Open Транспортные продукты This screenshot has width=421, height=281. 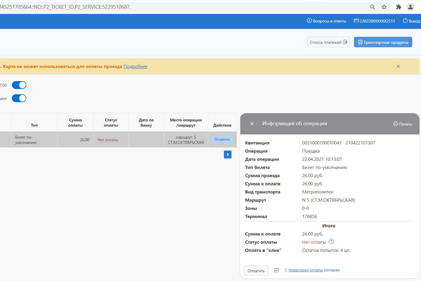[383, 42]
